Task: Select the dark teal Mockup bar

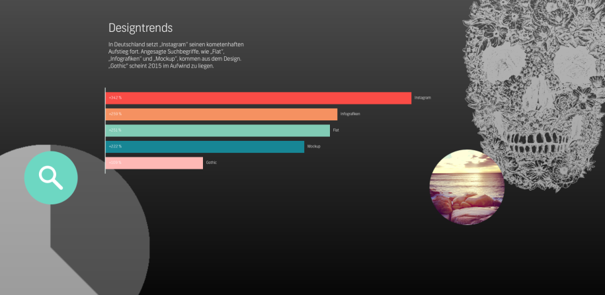Action: [x=205, y=147]
